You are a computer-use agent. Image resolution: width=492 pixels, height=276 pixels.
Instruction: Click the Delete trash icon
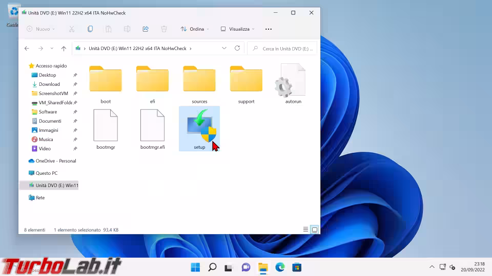(x=164, y=29)
